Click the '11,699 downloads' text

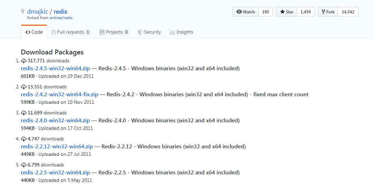click(x=47, y=113)
